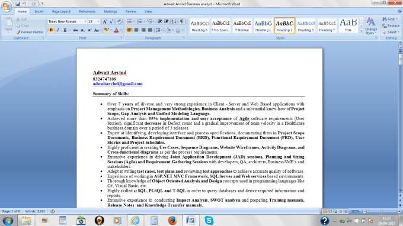
Task: Click the Copy command
Action: coord(23,25)
